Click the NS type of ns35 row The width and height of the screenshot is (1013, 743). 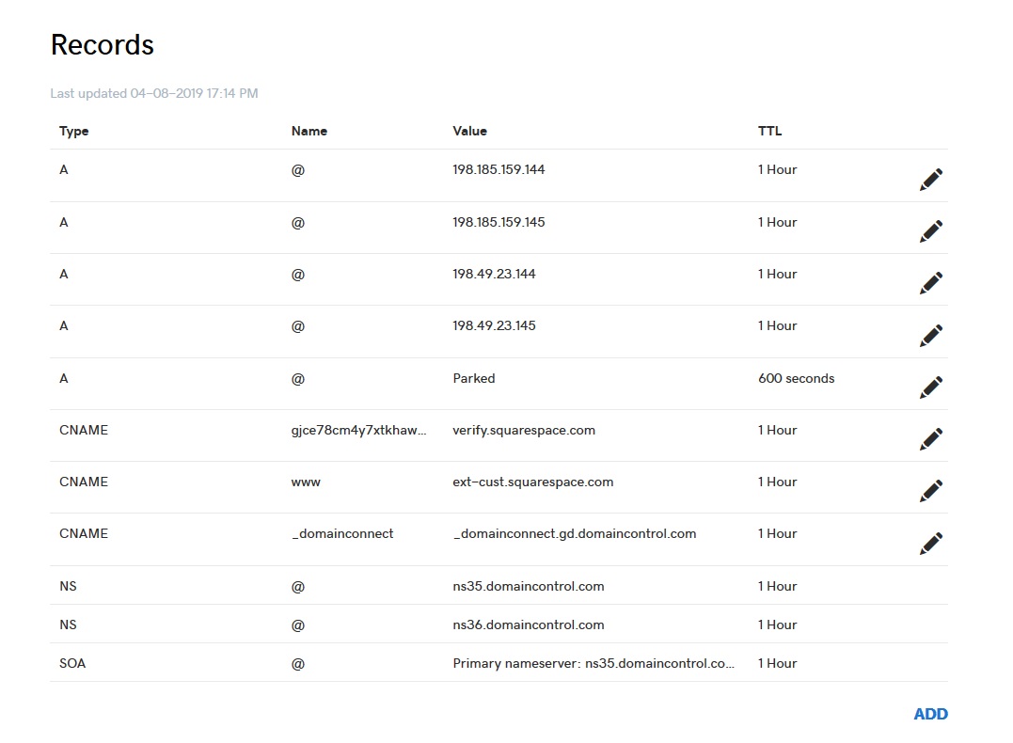point(68,586)
